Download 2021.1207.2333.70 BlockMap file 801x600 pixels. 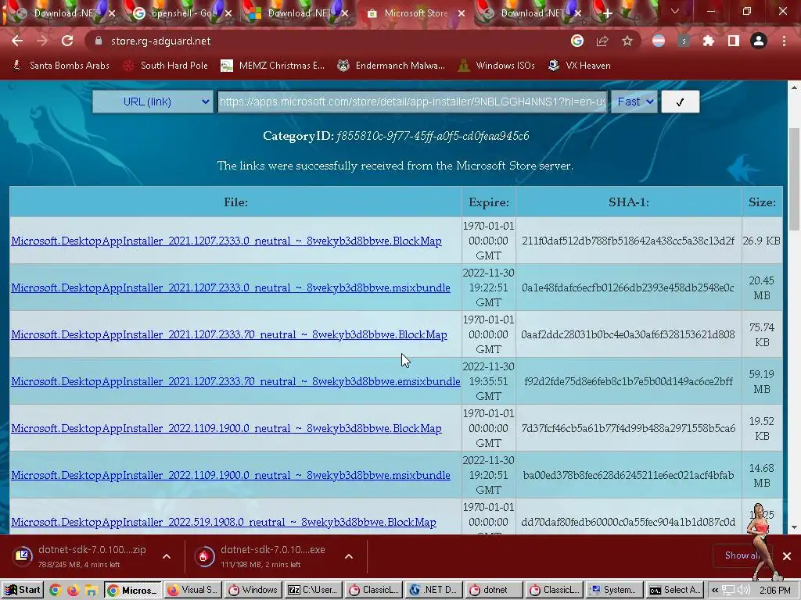coord(229,334)
